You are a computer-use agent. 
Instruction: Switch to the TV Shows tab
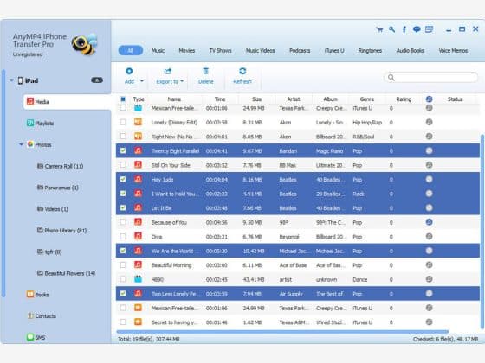point(220,51)
